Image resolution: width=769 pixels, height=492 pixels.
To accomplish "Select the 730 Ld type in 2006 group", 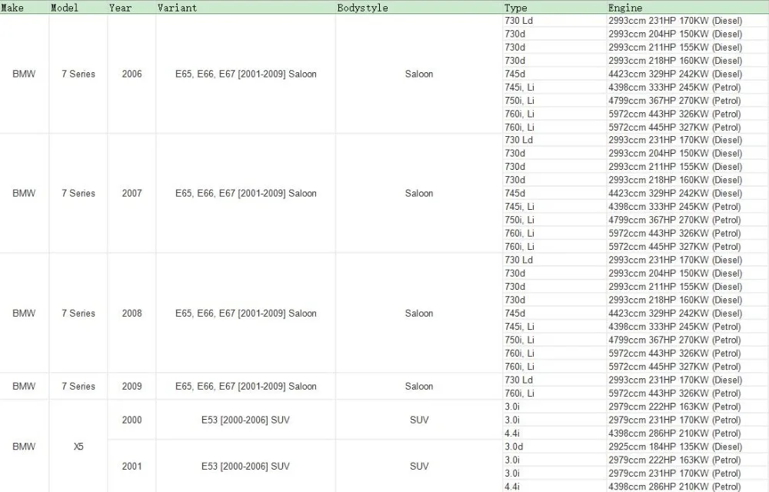I will coord(554,21).
